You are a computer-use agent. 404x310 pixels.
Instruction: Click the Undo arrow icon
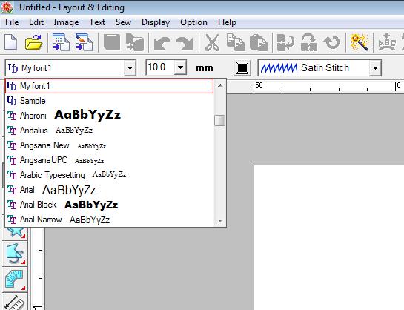pyautogui.click(x=162, y=43)
